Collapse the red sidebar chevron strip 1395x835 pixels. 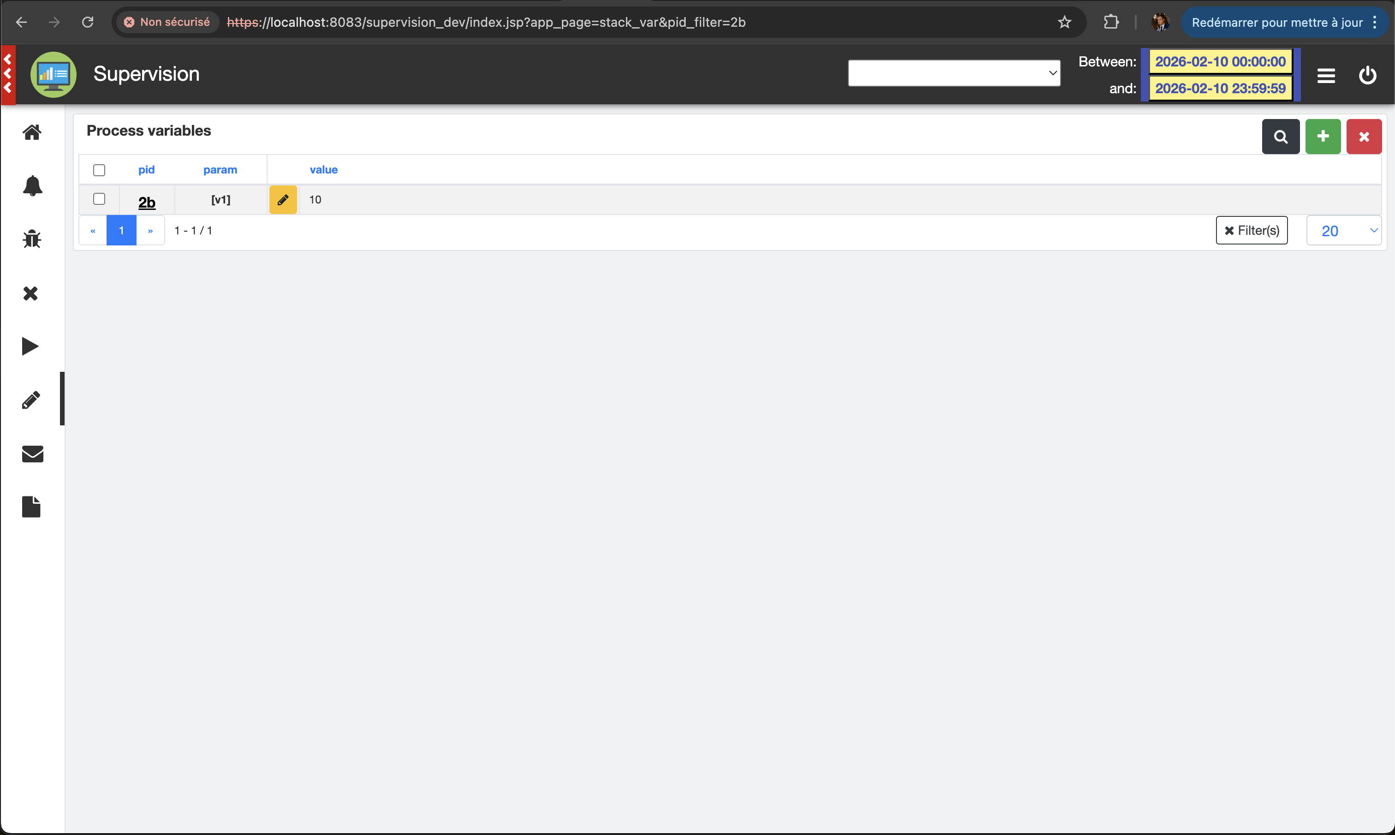pyautogui.click(x=8, y=74)
